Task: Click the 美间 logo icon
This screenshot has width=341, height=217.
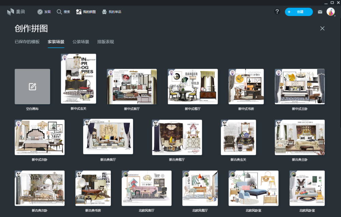Action: click(11, 12)
